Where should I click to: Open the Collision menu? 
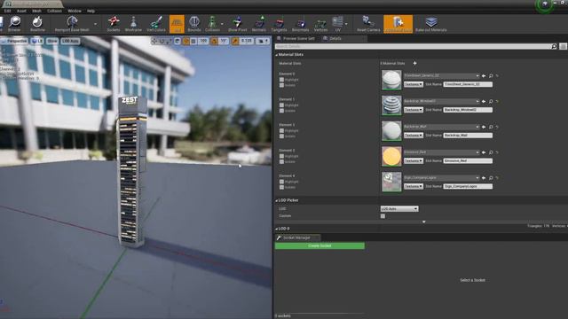coord(54,11)
